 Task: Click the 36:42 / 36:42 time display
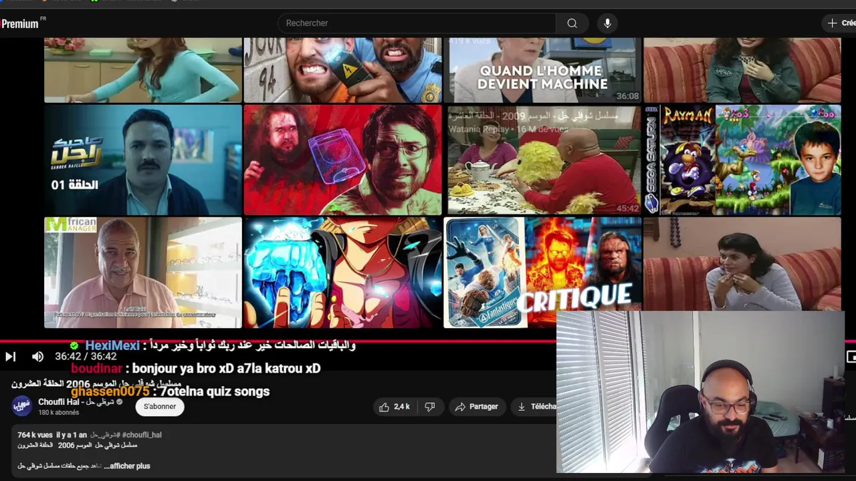coord(86,357)
